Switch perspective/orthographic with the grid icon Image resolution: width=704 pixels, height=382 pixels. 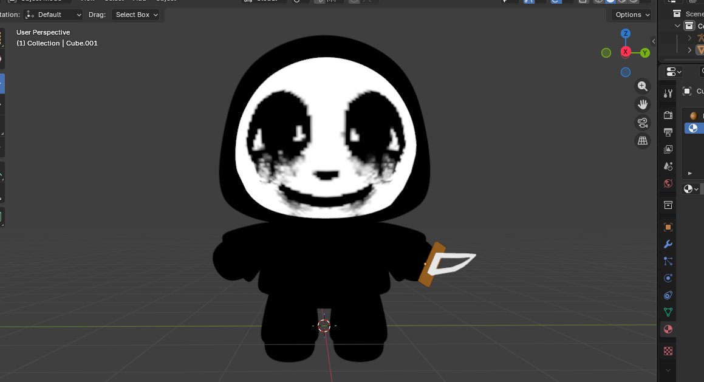click(643, 140)
